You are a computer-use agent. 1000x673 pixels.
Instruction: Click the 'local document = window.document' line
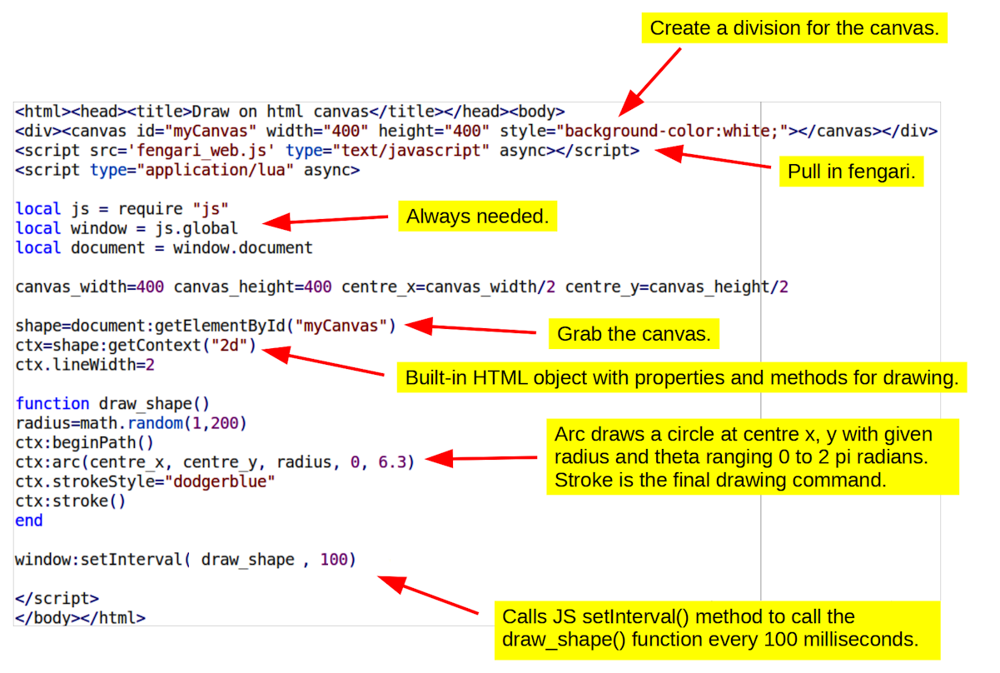click(164, 247)
